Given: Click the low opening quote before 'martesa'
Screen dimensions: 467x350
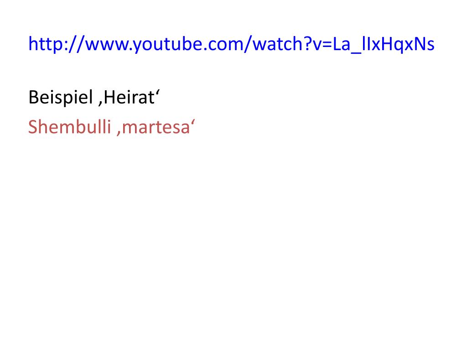Looking at the screenshot, I should click(x=119, y=133).
